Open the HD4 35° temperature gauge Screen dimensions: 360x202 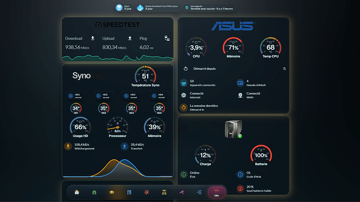tap(159, 108)
